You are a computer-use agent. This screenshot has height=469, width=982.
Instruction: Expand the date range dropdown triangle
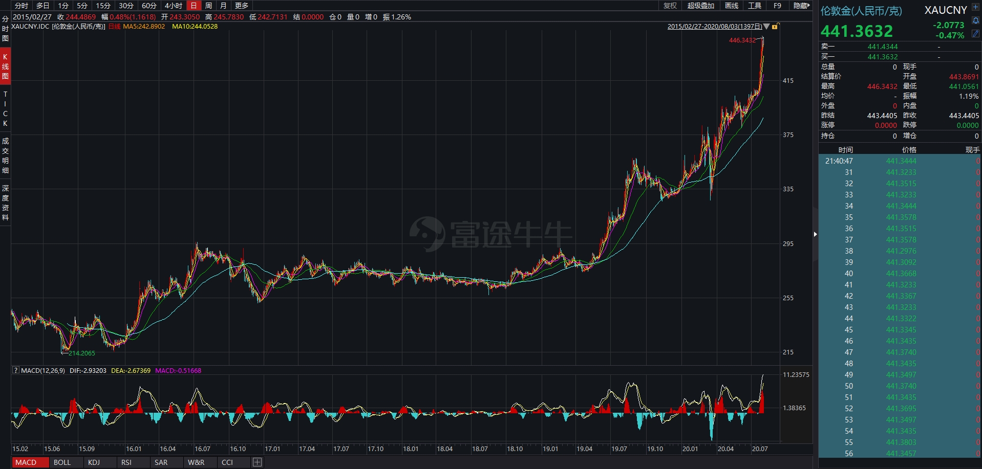(x=766, y=27)
